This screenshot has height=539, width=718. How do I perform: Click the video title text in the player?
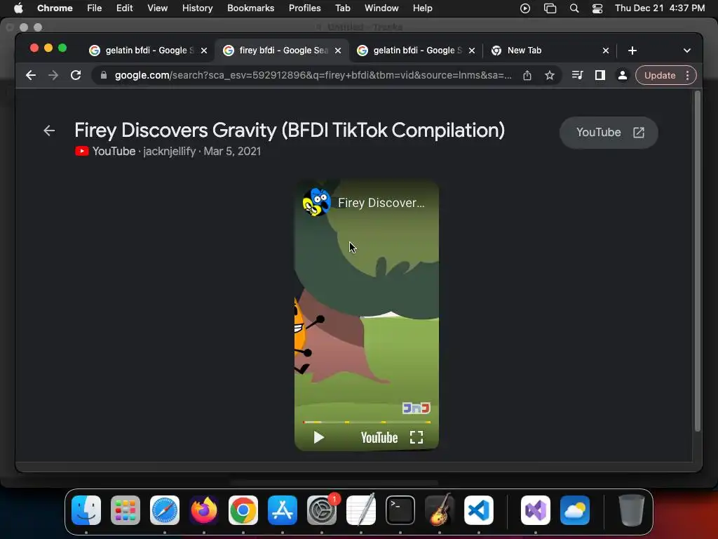pyautogui.click(x=381, y=203)
